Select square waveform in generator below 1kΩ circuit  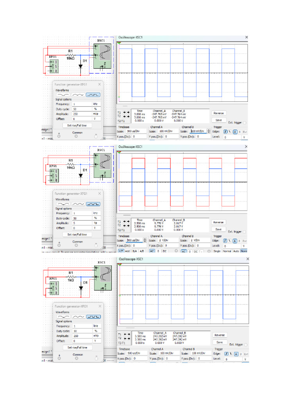(93, 317)
